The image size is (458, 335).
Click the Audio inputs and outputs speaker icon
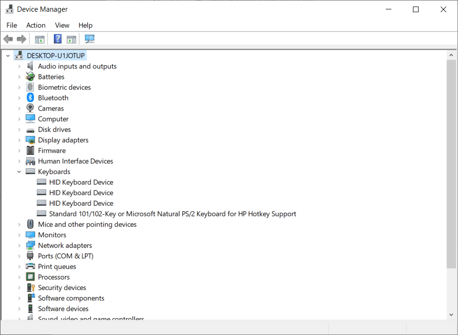30,66
